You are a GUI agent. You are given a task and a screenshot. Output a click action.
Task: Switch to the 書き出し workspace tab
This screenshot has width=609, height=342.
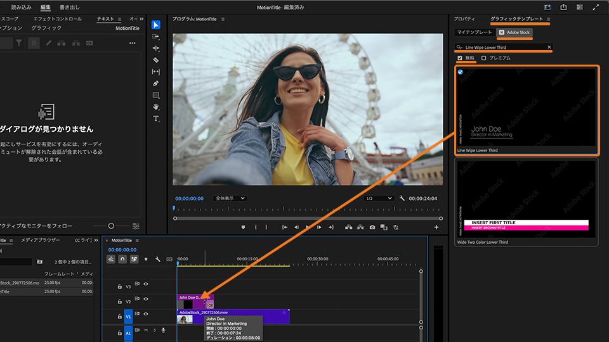pyautogui.click(x=70, y=7)
